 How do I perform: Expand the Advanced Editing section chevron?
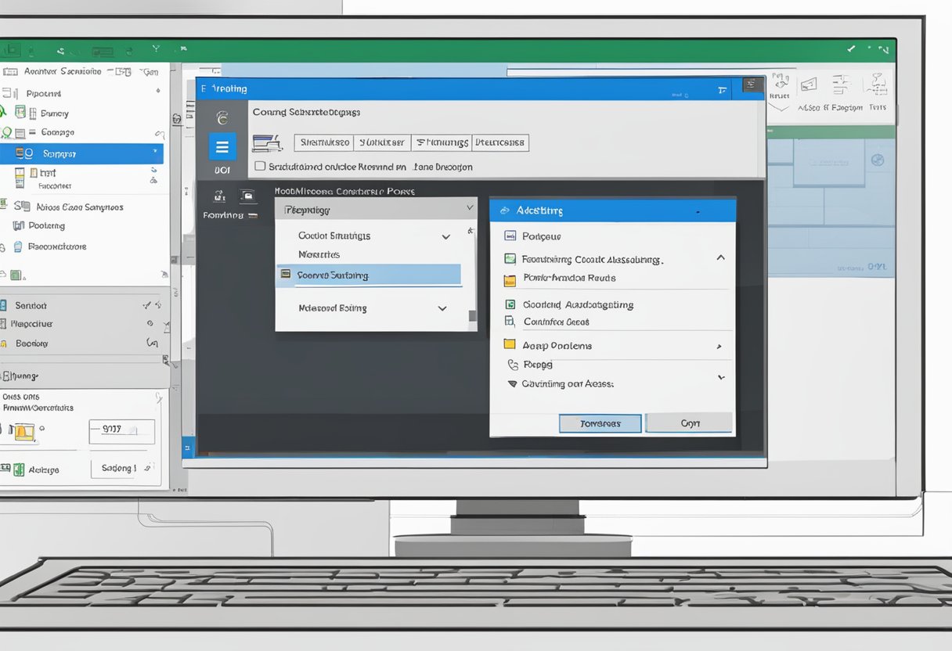(x=441, y=308)
